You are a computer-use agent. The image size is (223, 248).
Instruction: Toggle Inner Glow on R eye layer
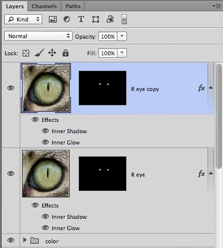click(x=45, y=228)
